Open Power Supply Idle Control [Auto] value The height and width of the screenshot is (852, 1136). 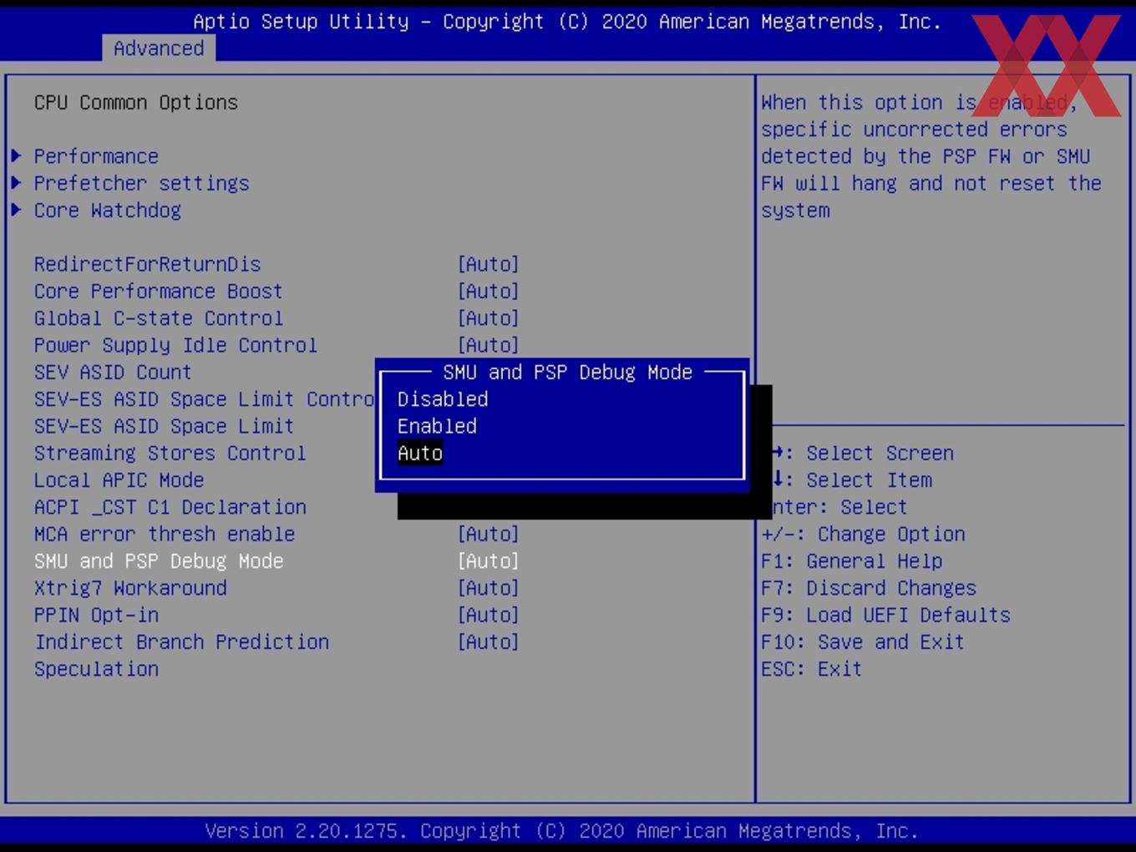point(489,345)
